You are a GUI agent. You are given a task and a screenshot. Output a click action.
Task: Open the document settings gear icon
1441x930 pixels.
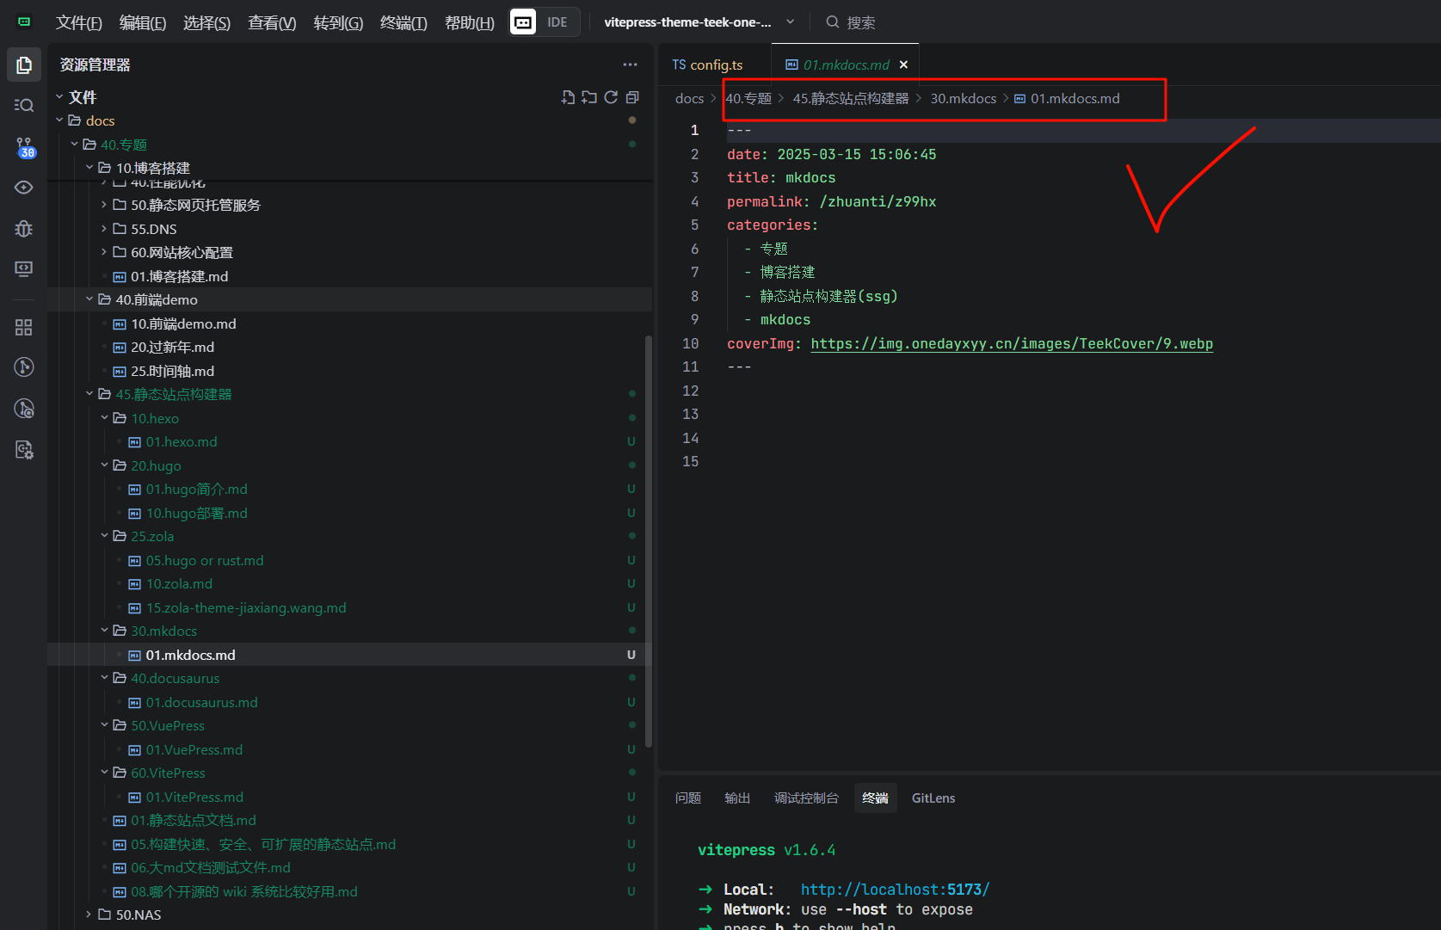(x=24, y=449)
